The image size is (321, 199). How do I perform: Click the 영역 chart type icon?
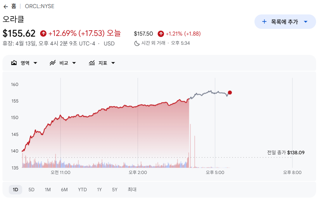click(x=14, y=63)
